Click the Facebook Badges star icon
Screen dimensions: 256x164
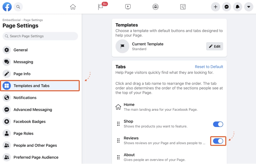pos(7,122)
